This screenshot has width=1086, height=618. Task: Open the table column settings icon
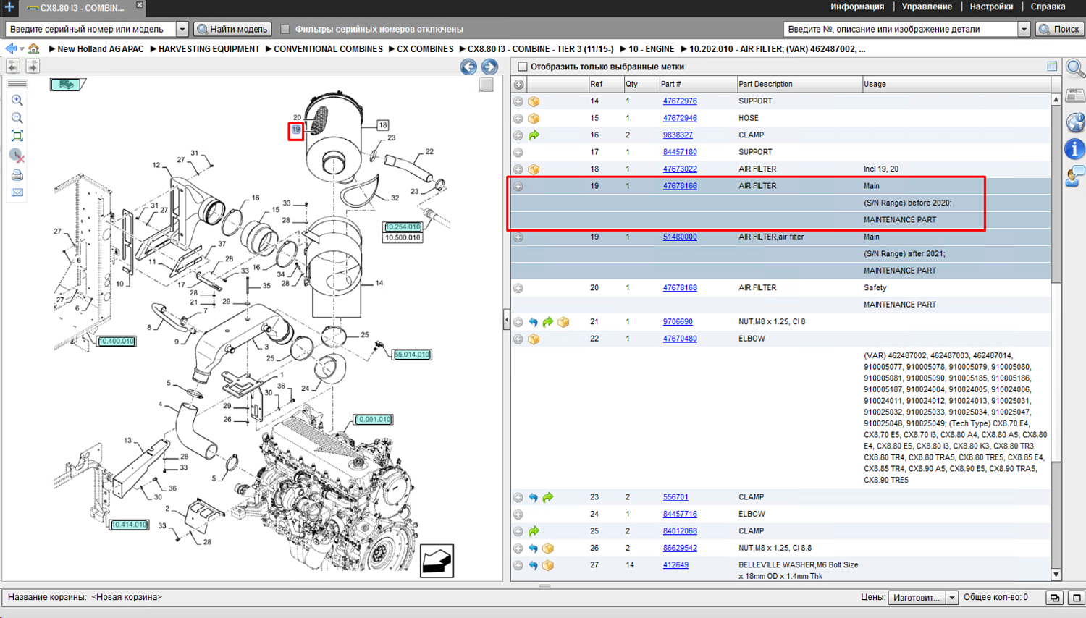[x=1052, y=67]
